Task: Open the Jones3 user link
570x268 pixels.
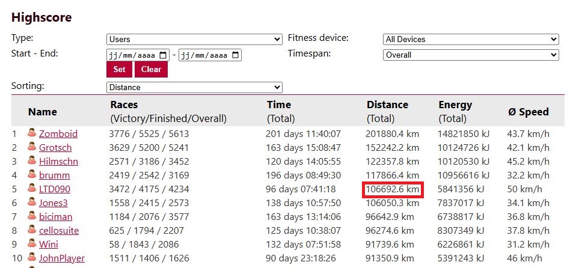Action: tap(54, 203)
